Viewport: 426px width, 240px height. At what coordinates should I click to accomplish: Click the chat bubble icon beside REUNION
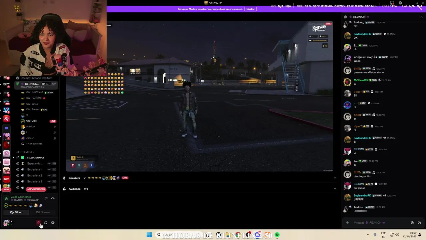click(x=345, y=17)
